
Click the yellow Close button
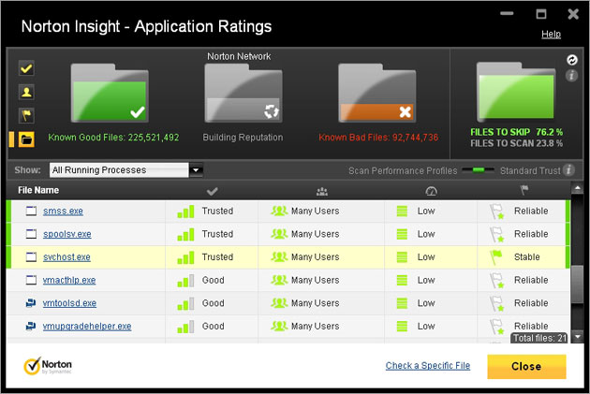coord(526,366)
